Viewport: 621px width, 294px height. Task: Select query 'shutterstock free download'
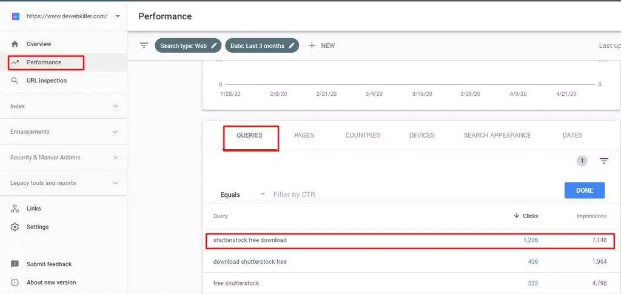(x=250, y=240)
